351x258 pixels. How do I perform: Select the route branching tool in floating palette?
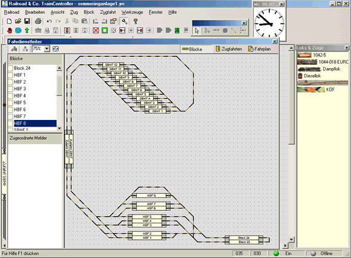(243, 30)
